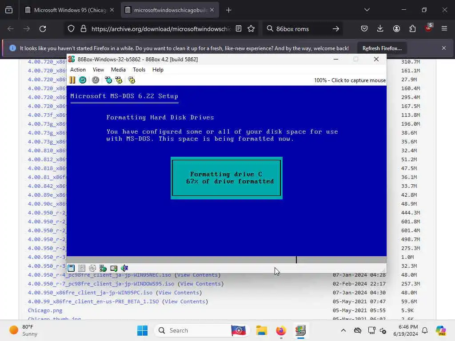Open the Media menu in 86Box
Viewport: 455px width, 341px height.
(118, 70)
